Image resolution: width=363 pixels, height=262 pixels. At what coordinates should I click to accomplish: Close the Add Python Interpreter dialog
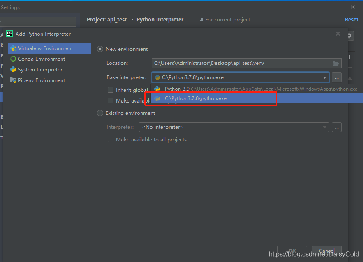[338, 34]
